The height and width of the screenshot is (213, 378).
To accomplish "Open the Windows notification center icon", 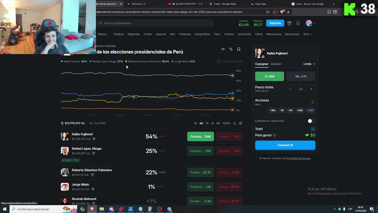I will 372,209.
